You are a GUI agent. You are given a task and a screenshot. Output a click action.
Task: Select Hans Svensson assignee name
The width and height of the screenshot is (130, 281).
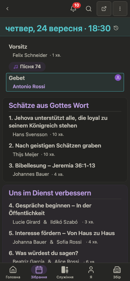(30, 135)
